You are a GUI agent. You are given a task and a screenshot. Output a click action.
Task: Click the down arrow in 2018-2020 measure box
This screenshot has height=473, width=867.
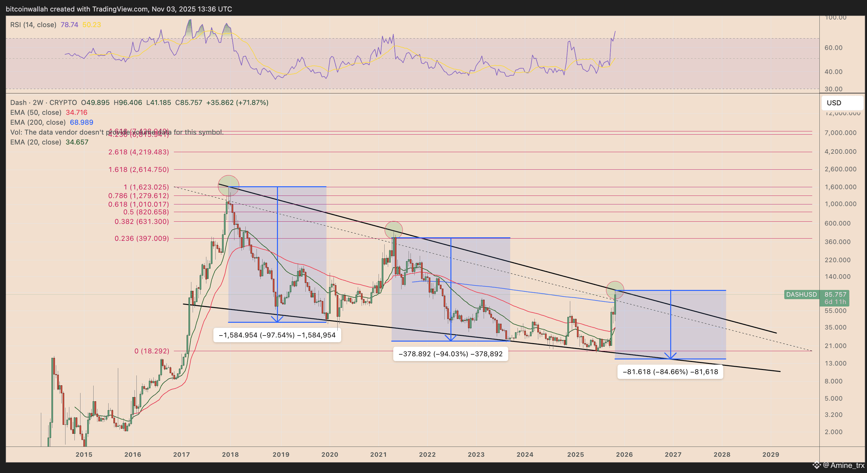coord(277,318)
